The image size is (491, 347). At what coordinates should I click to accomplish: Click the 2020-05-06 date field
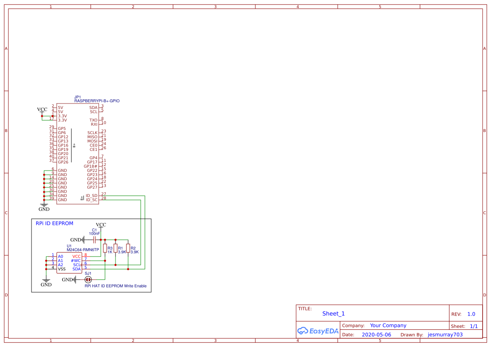point(377,334)
